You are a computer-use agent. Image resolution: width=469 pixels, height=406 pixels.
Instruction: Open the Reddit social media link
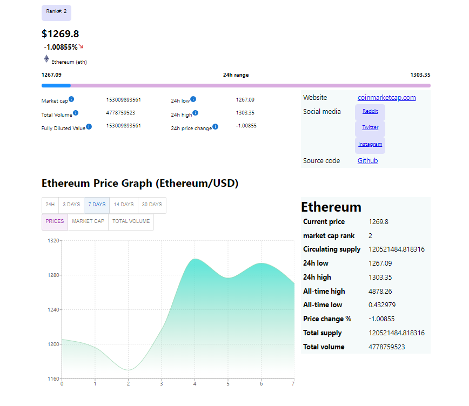(370, 111)
